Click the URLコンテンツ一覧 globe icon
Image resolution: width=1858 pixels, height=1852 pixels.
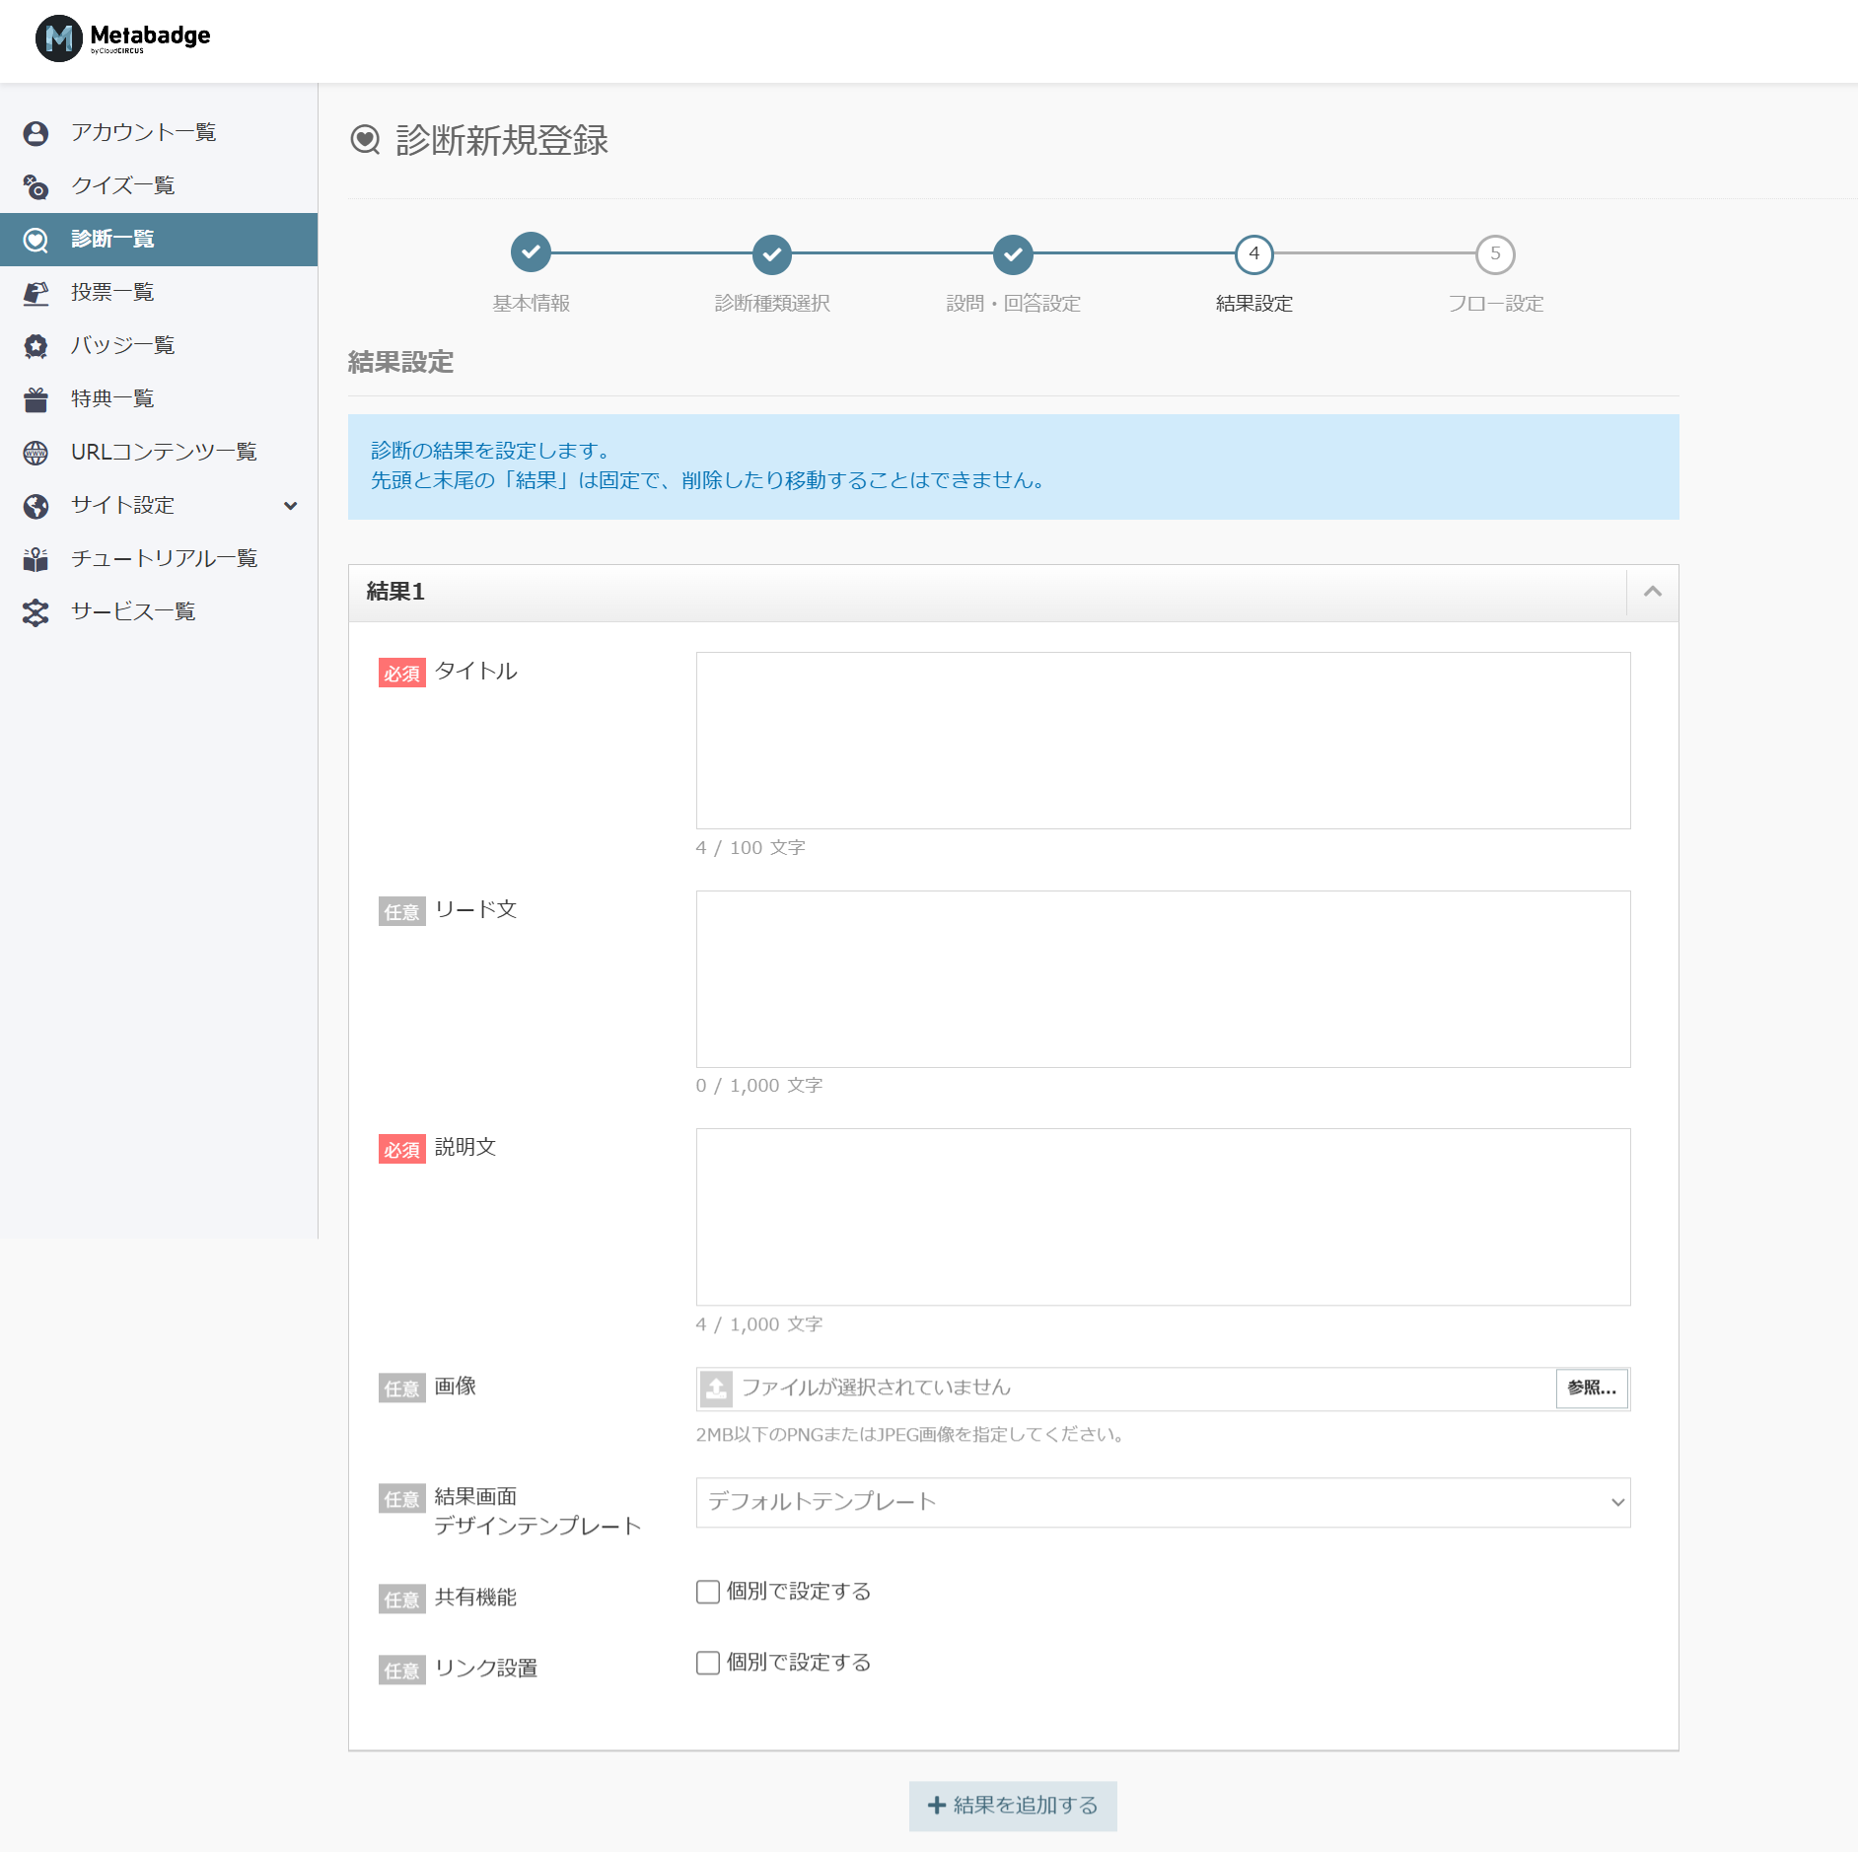click(x=36, y=453)
